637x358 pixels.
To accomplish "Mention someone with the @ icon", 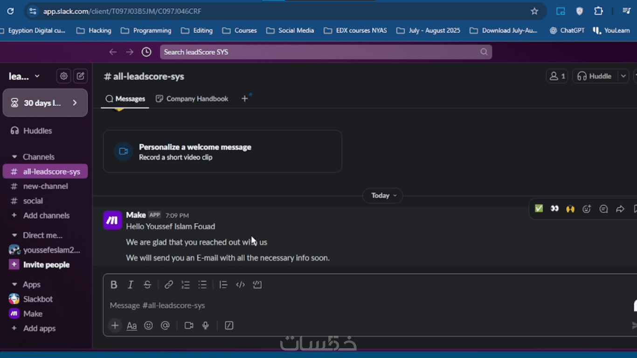I will coord(165,325).
